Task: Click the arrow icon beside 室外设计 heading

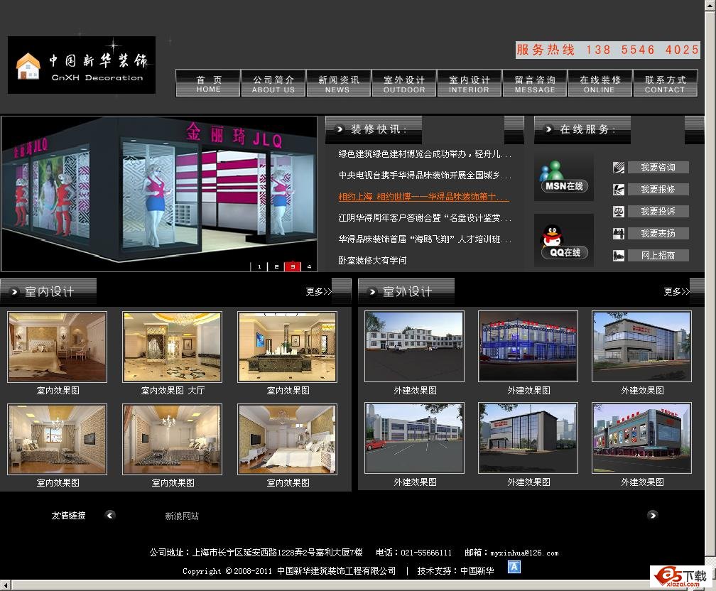Action: click(x=373, y=292)
